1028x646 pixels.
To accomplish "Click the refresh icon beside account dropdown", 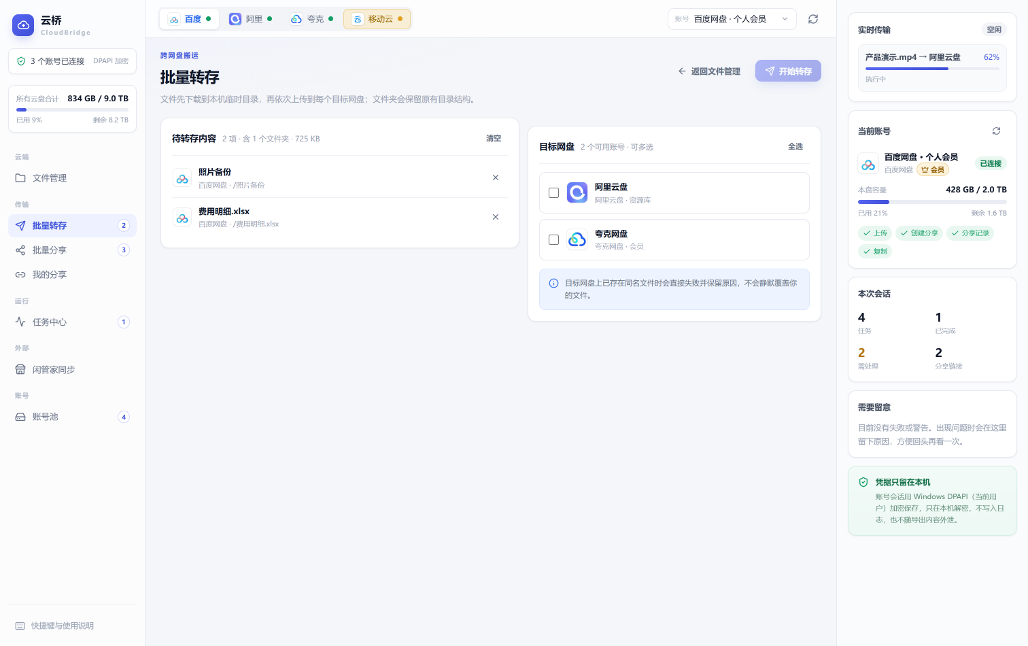I will coord(813,19).
